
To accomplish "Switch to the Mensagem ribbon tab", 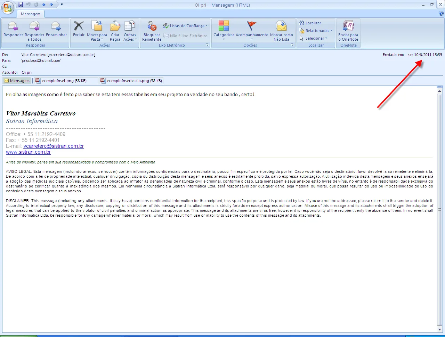I will 31,14.
